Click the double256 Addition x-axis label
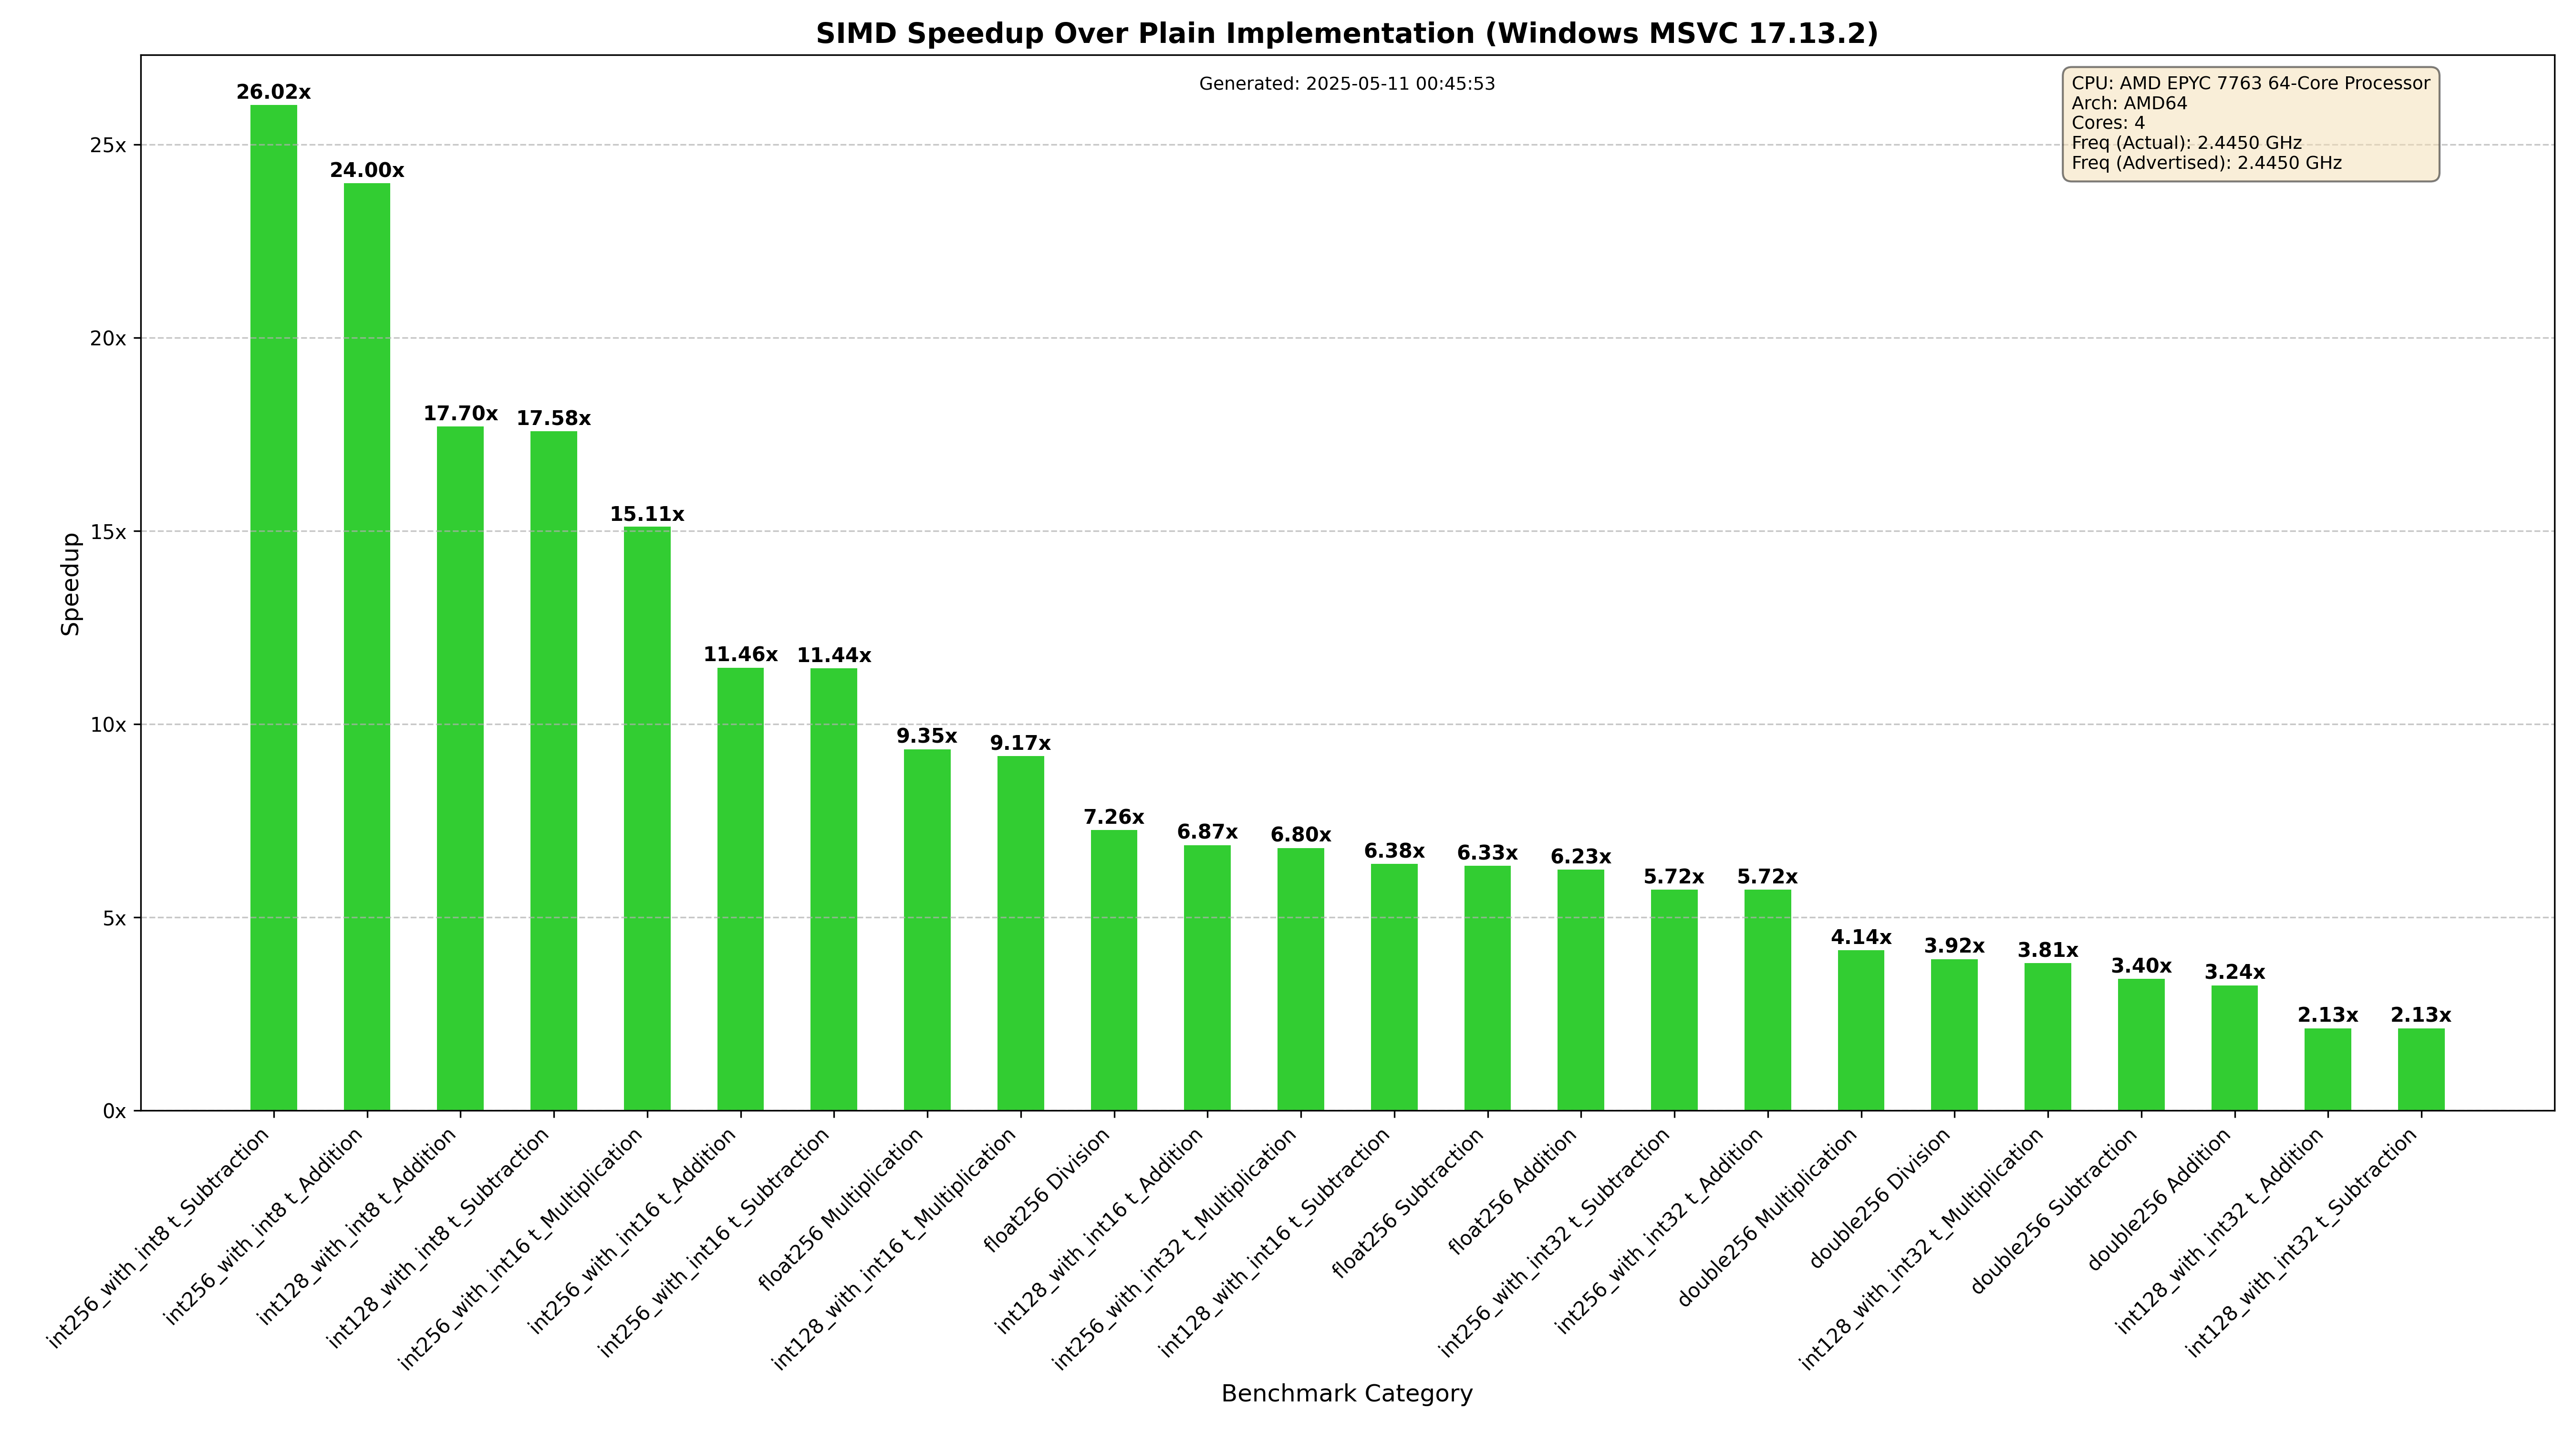 point(2160,1199)
